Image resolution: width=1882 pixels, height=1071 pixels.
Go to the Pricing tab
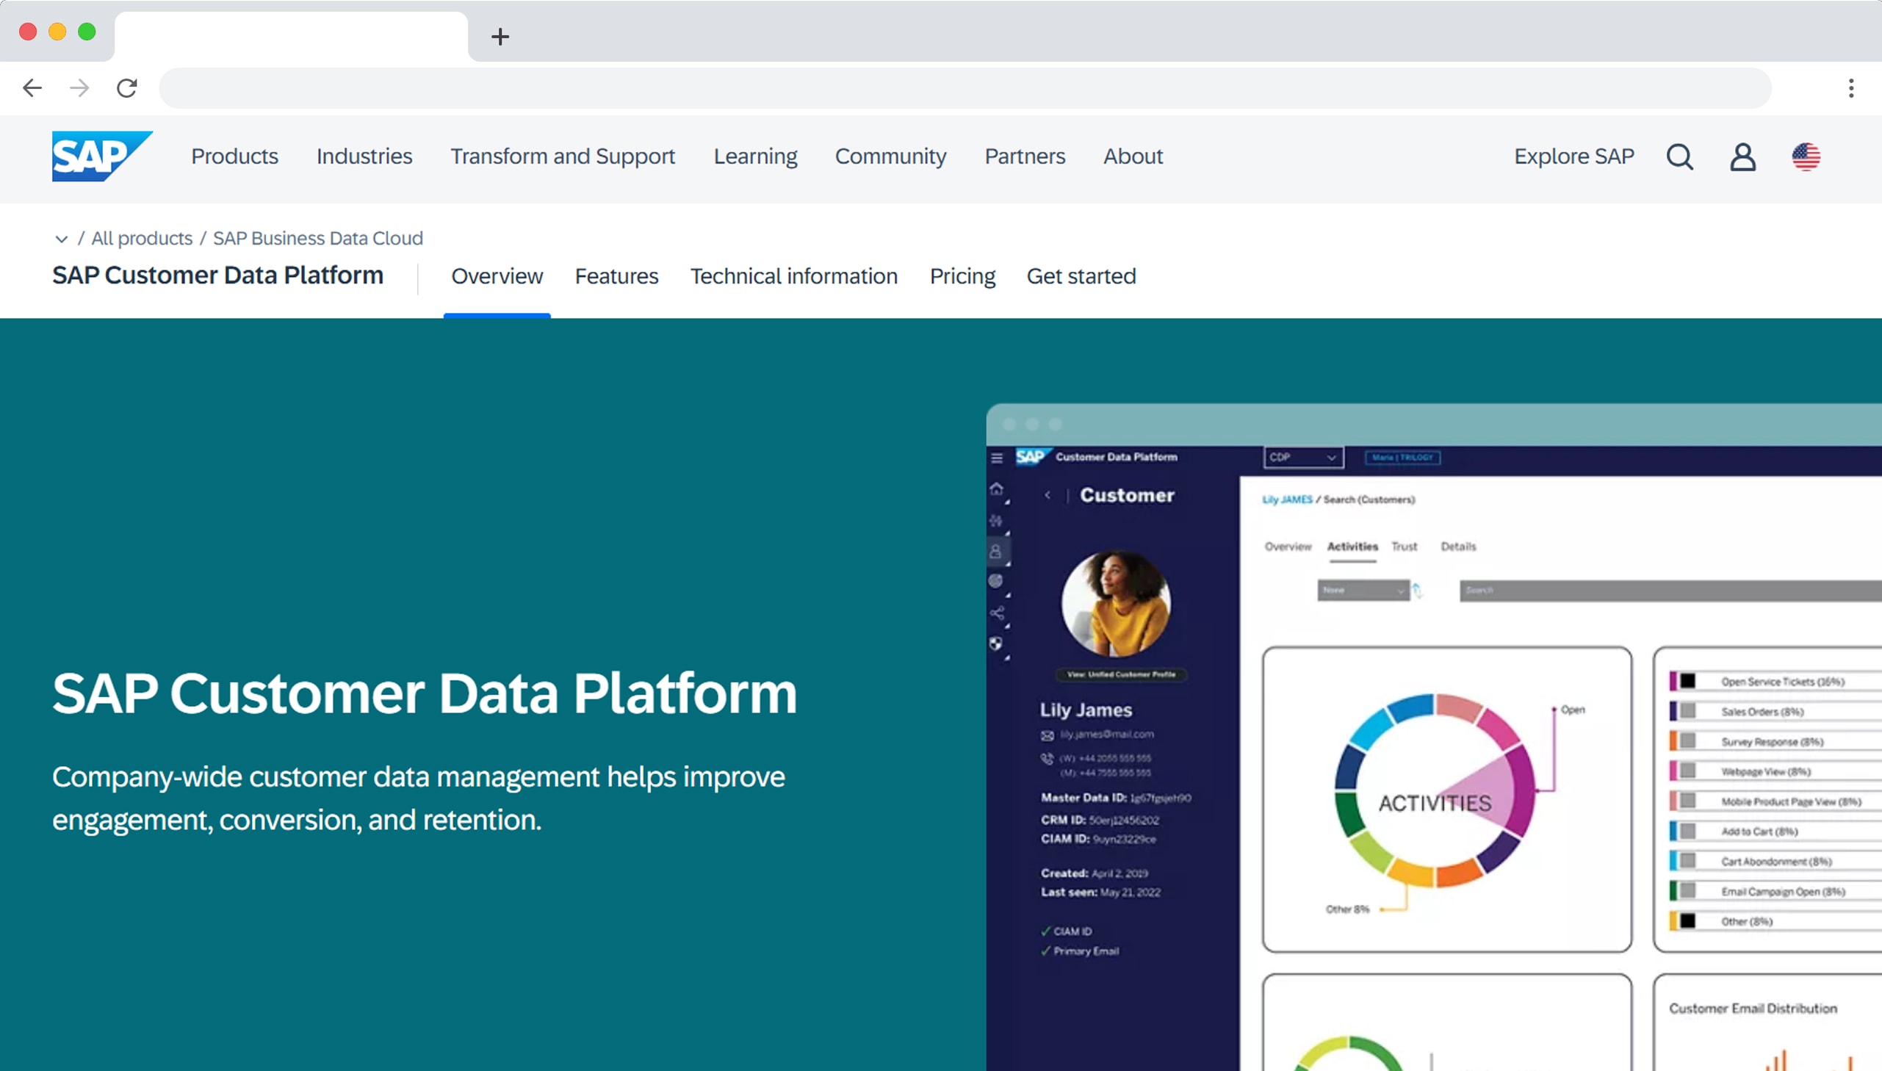pos(962,277)
